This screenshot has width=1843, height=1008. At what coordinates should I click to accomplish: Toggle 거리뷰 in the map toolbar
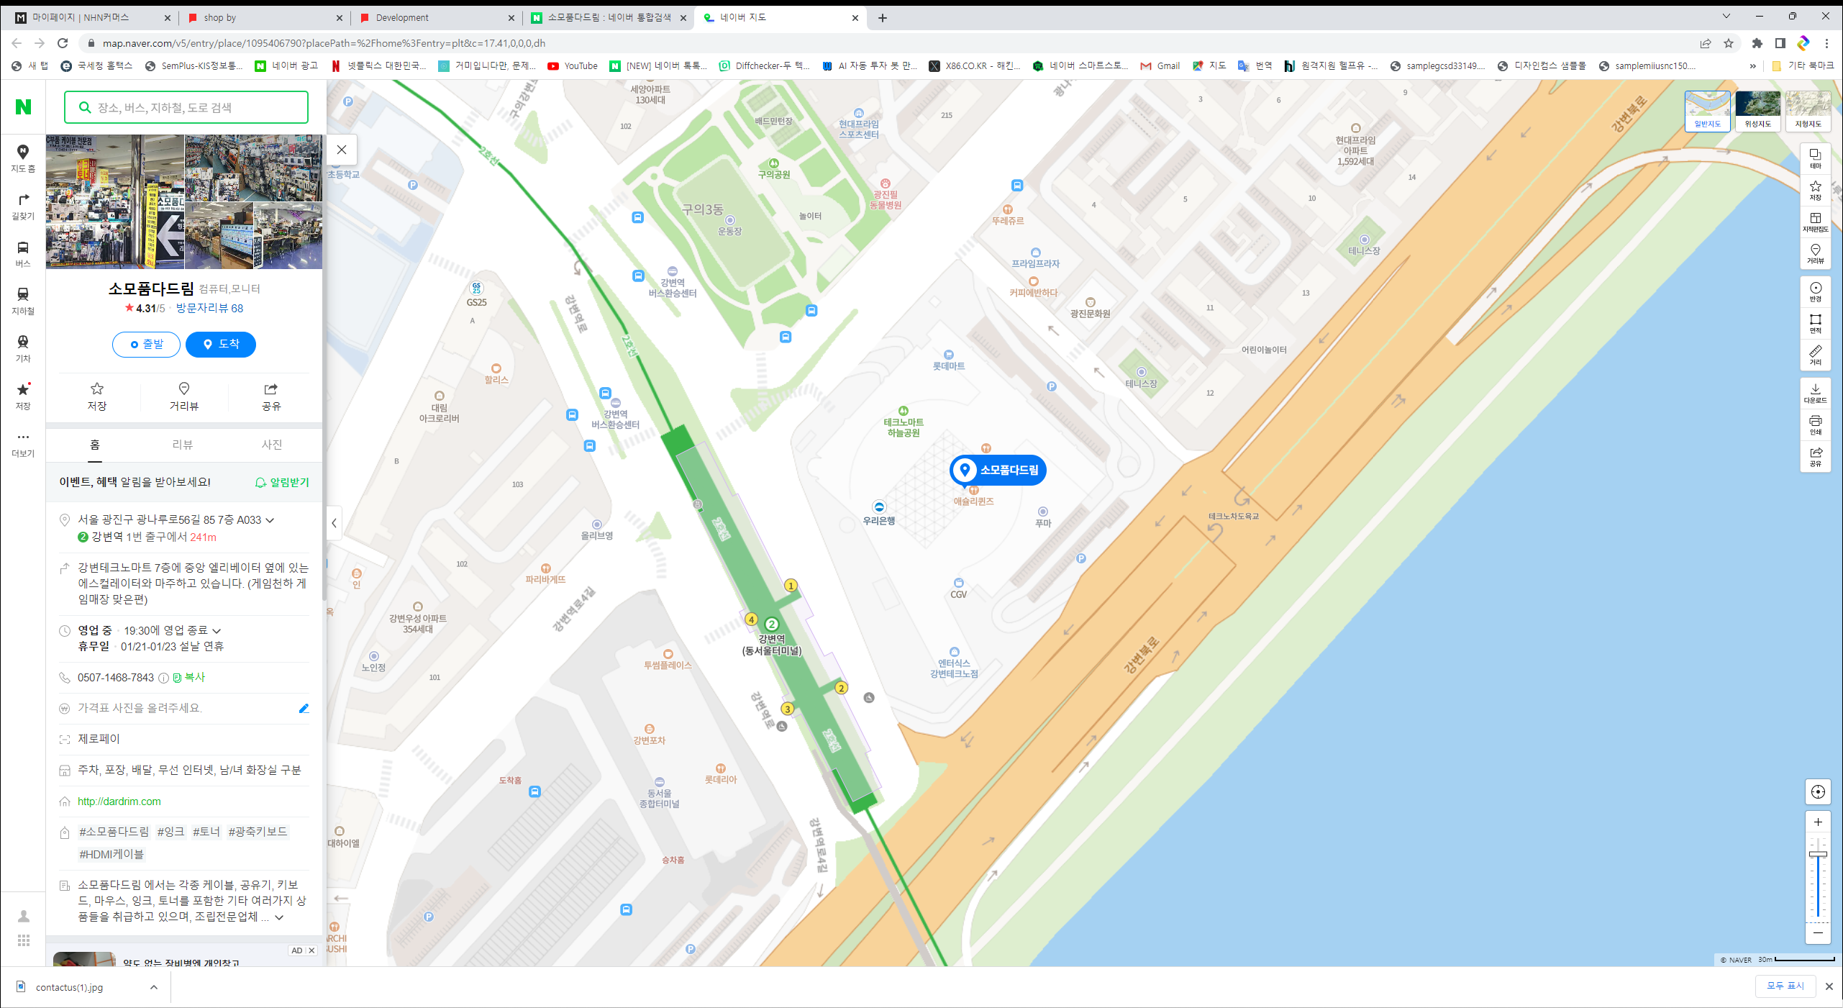[1815, 254]
